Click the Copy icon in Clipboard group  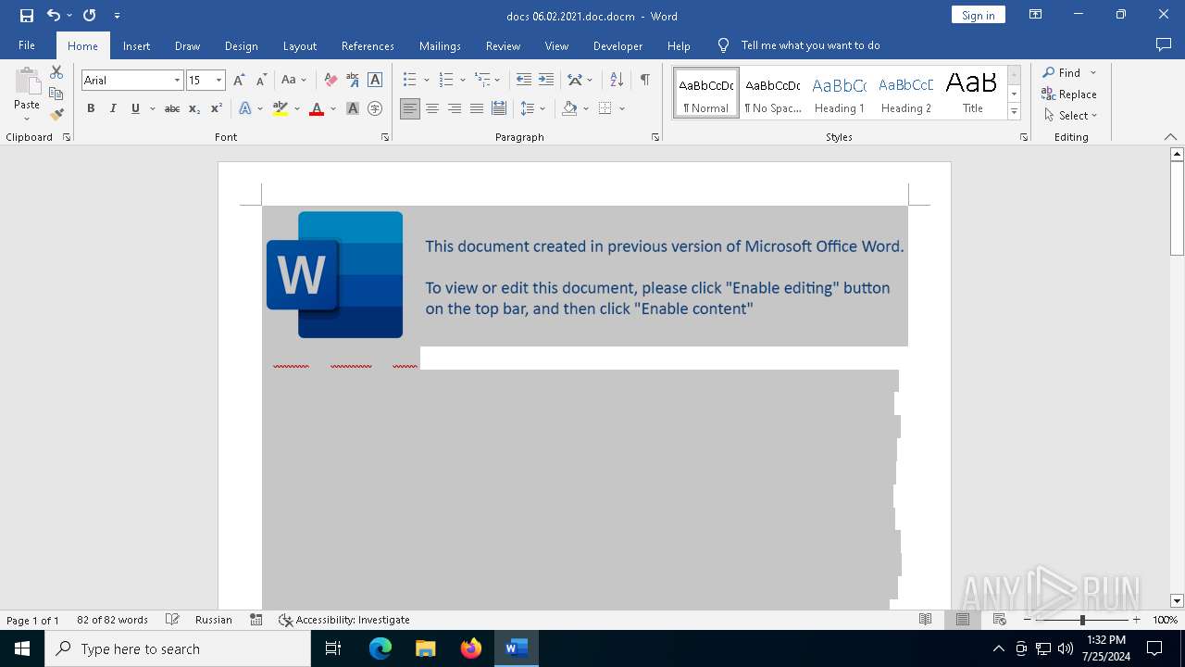tap(56, 94)
